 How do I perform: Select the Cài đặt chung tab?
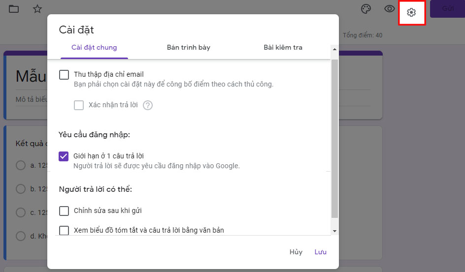click(94, 48)
